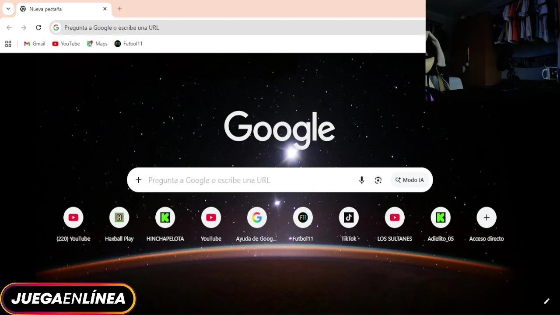This screenshot has height=315, width=560.
Task: Select the Nueva pestaña tab
Action: pos(63,9)
